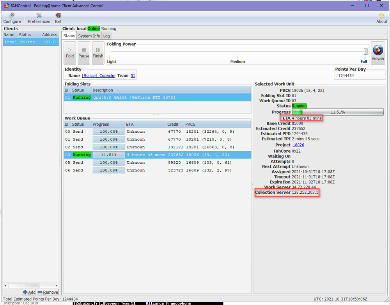This screenshot has height=305, width=390.
Task: Sort work queue by ETA column
Action: point(145,124)
